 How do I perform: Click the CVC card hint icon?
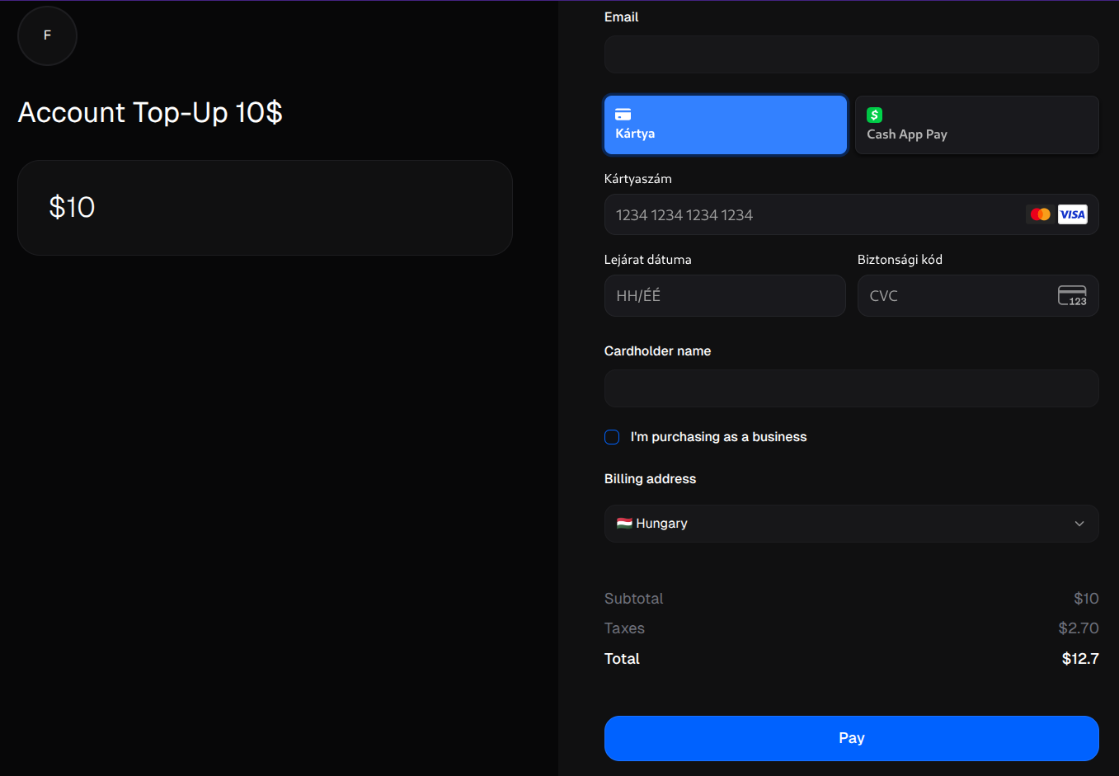pyautogui.click(x=1072, y=295)
